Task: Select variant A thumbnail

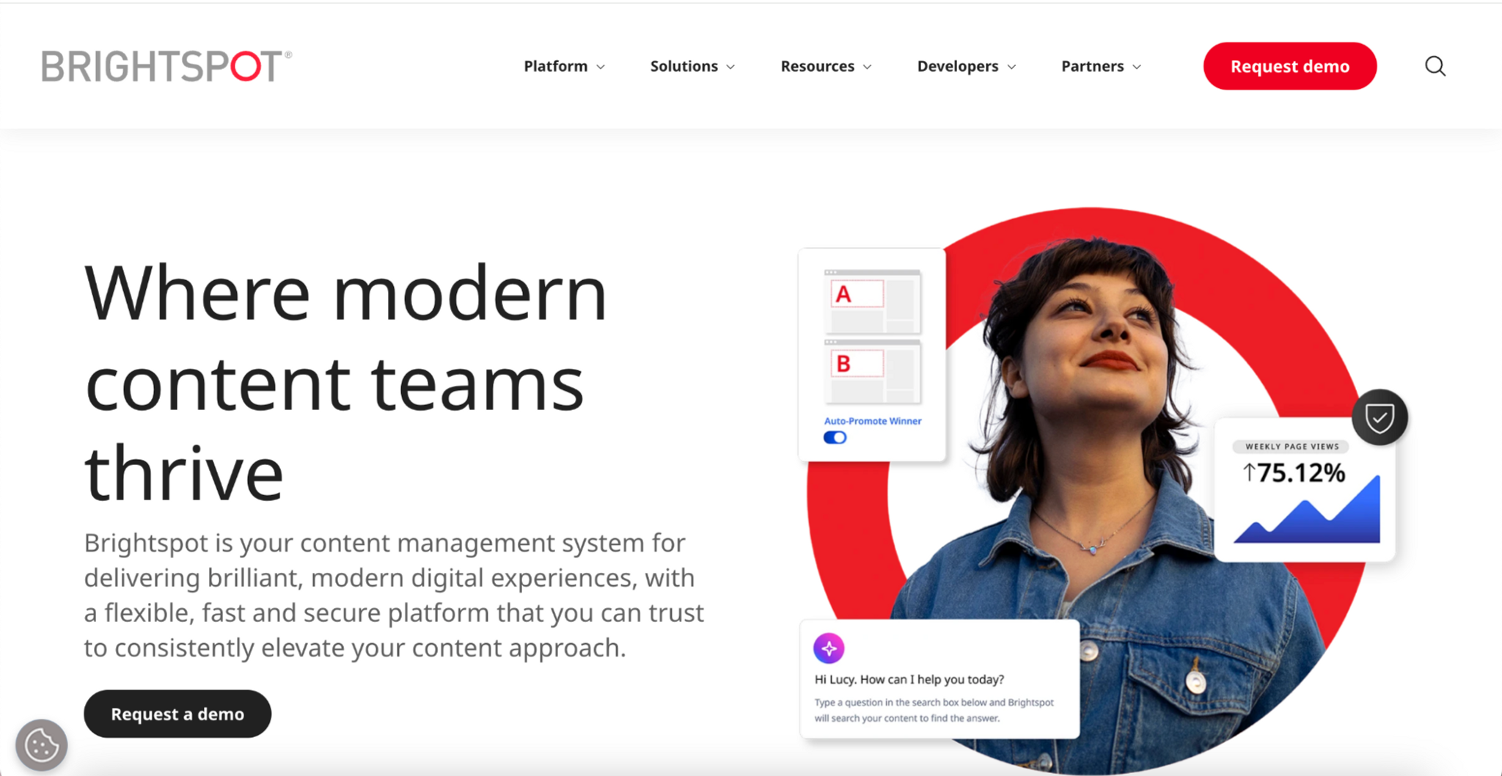Action: pyautogui.click(x=872, y=301)
